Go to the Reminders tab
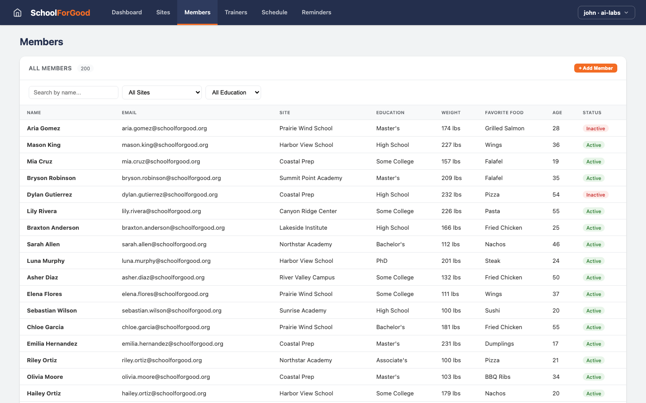The width and height of the screenshot is (646, 403). 316,13
